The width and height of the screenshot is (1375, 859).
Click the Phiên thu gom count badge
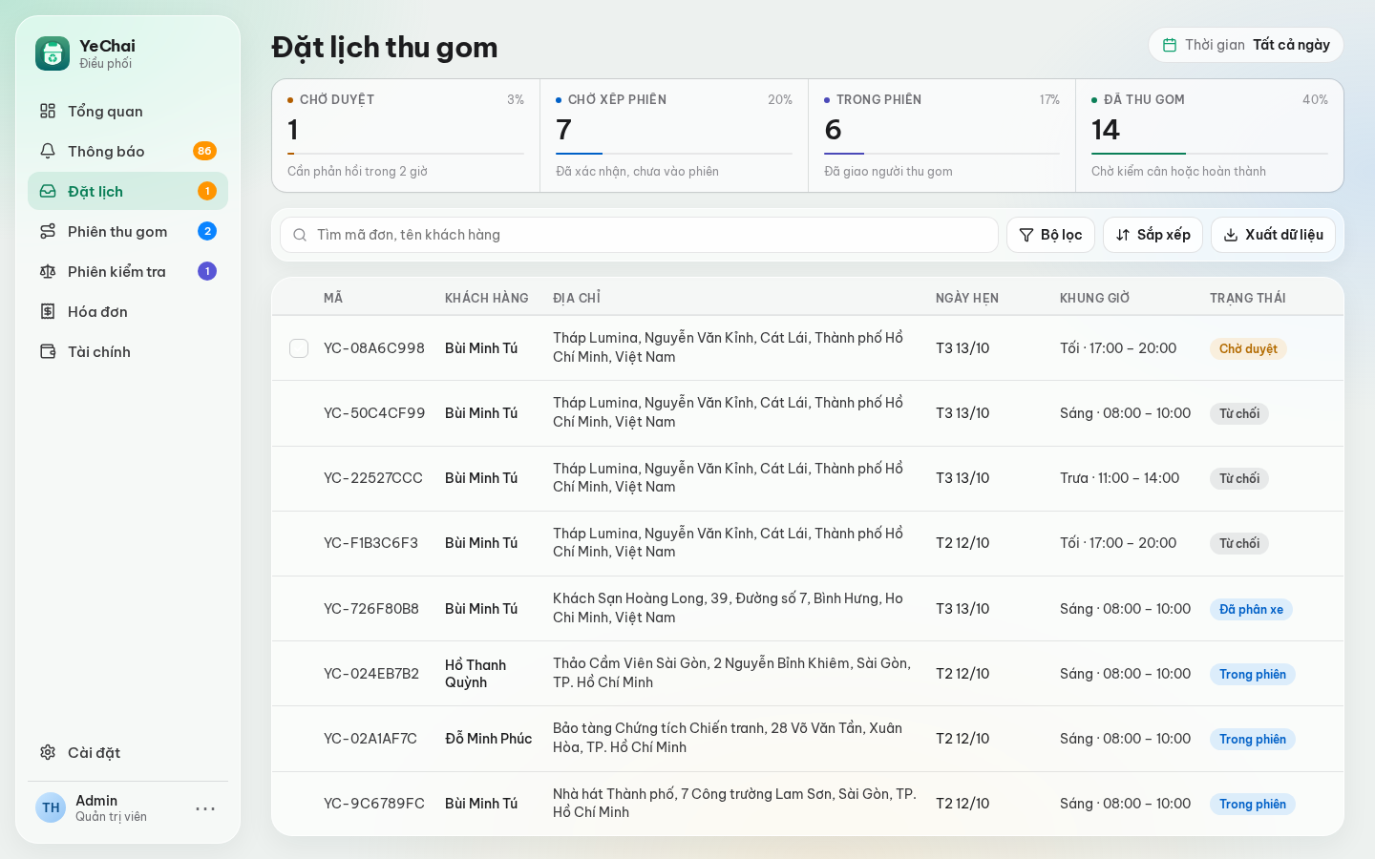(x=207, y=231)
